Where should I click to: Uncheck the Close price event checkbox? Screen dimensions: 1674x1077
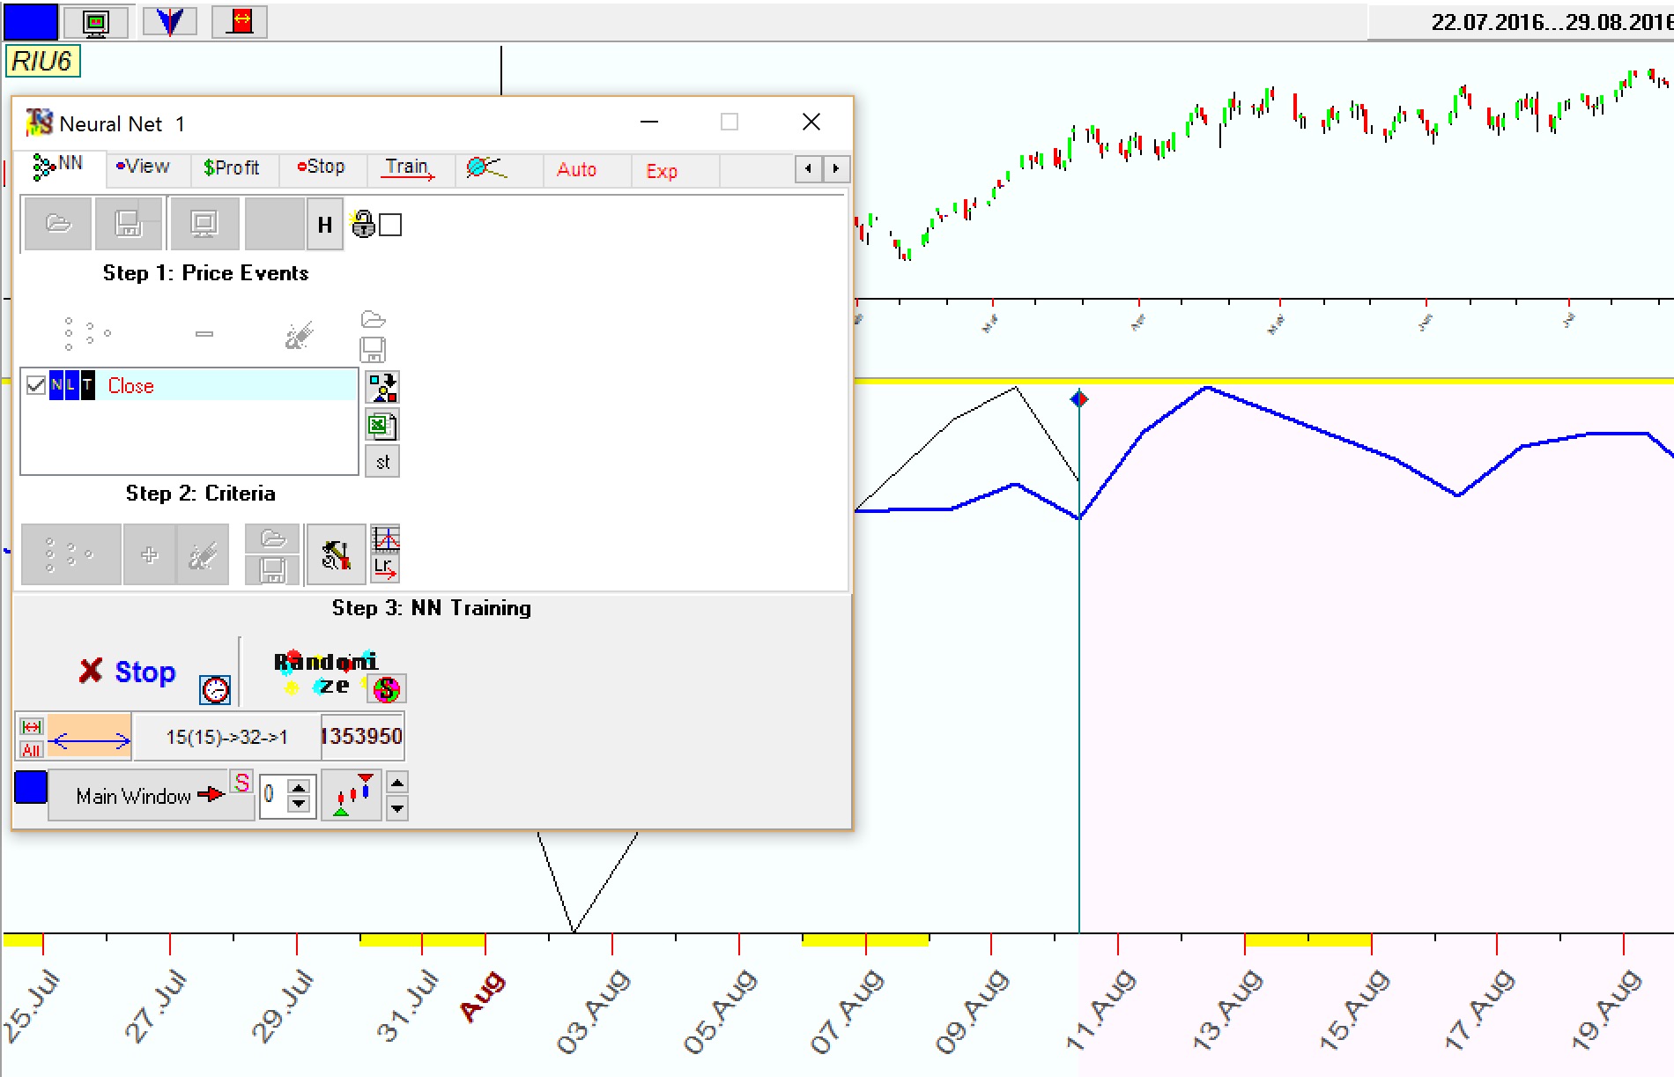36,385
